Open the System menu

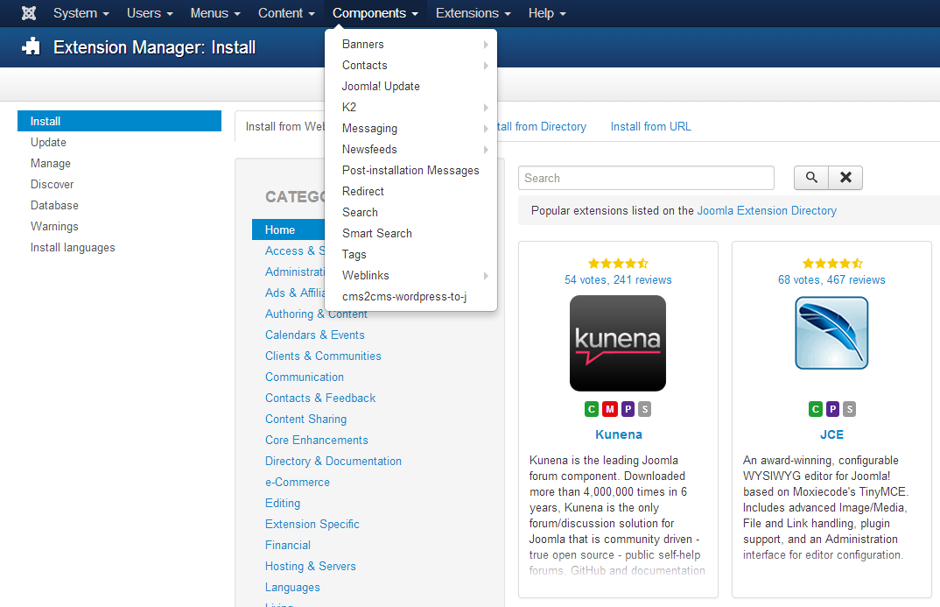tap(81, 13)
